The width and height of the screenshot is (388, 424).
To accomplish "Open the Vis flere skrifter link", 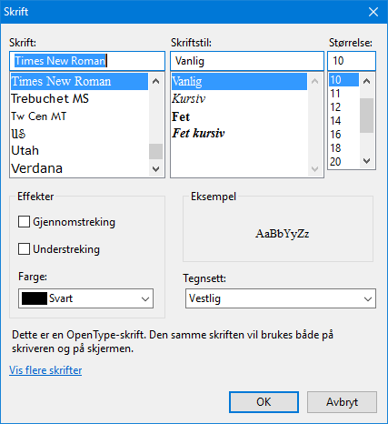I will click(45, 370).
